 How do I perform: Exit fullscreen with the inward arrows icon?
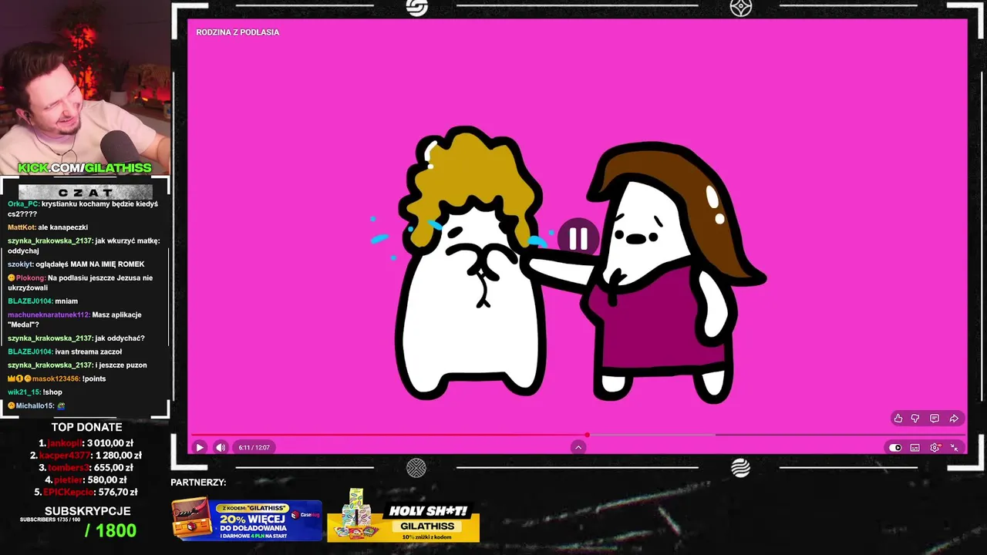(x=954, y=447)
